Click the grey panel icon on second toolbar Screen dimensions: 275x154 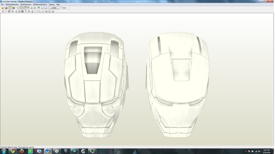(x=9, y=11)
